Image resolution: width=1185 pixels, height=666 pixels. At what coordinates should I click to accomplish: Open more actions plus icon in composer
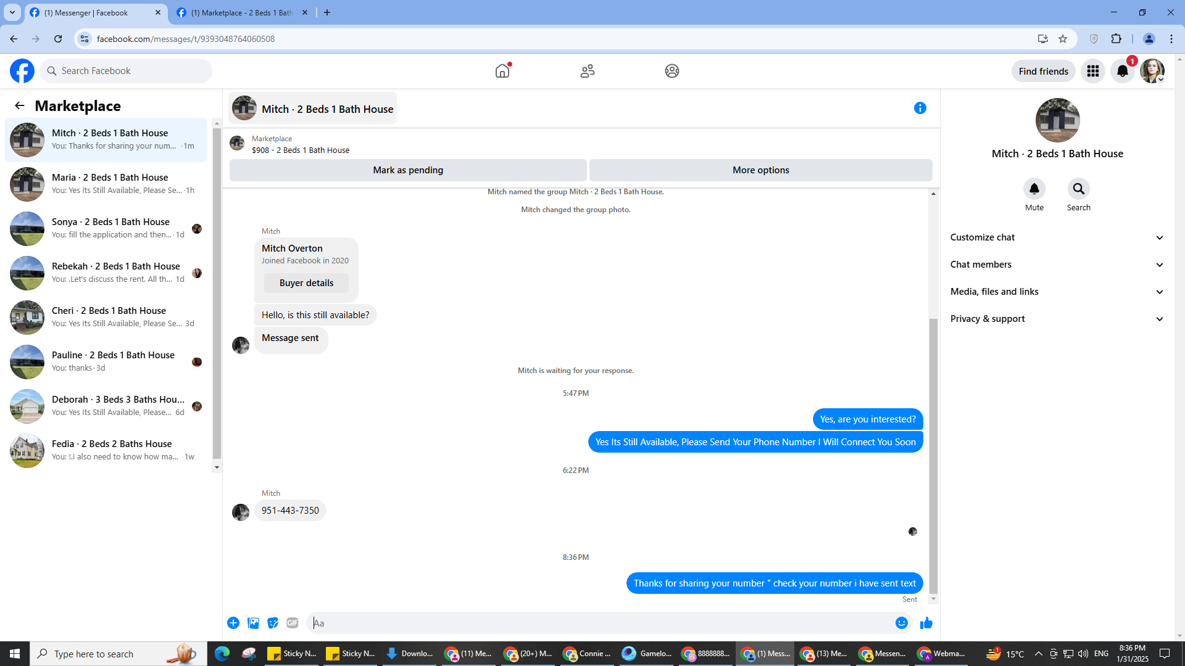tap(233, 623)
